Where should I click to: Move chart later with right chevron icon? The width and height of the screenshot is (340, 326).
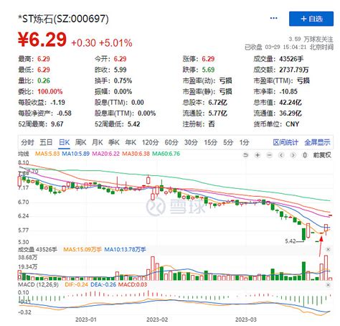(293, 155)
